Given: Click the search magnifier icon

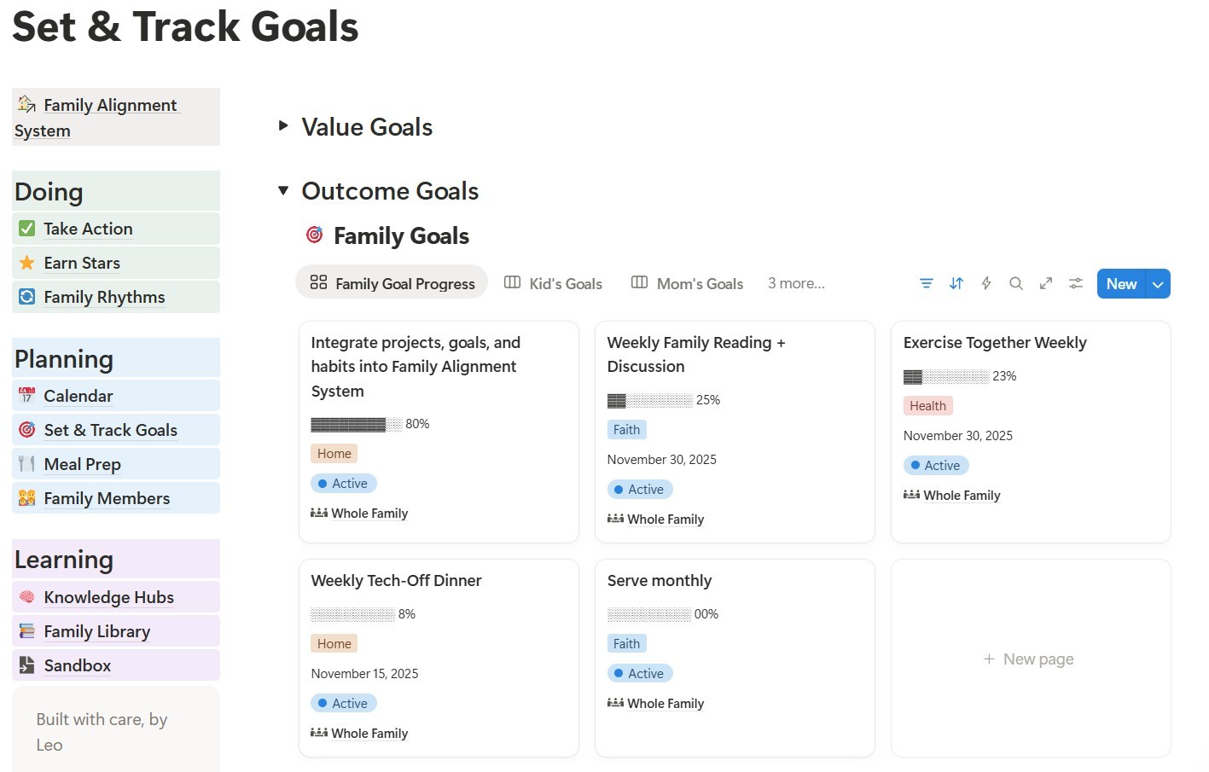Looking at the screenshot, I should pos(1015,283).
